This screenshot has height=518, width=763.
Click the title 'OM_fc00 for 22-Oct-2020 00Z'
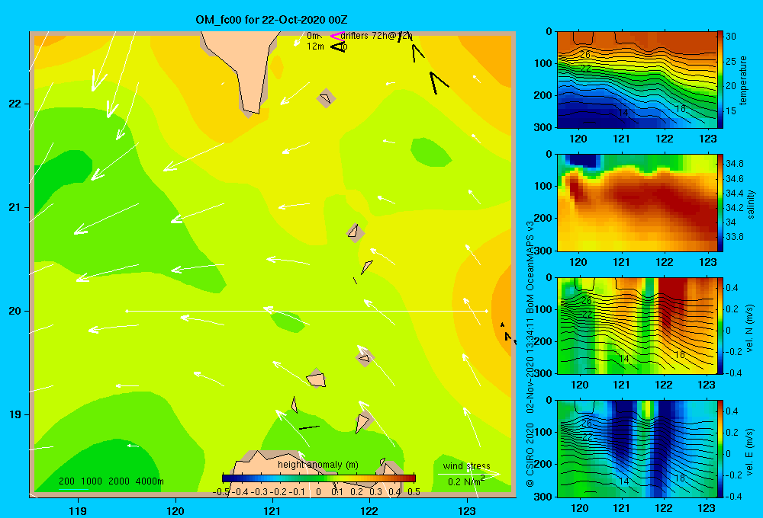[x=272, y=20]
